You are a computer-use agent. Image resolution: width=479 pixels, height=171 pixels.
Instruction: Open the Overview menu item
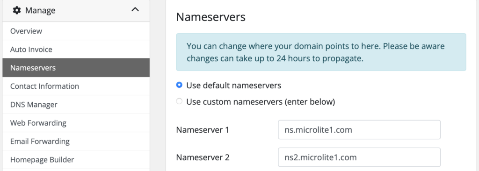76,31
